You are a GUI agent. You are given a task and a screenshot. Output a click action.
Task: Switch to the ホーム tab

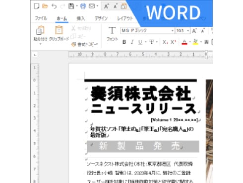pyautogui.click(x=61, y=18)
